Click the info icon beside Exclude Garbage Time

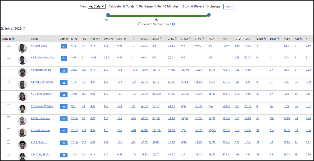[x=174, y=24]
